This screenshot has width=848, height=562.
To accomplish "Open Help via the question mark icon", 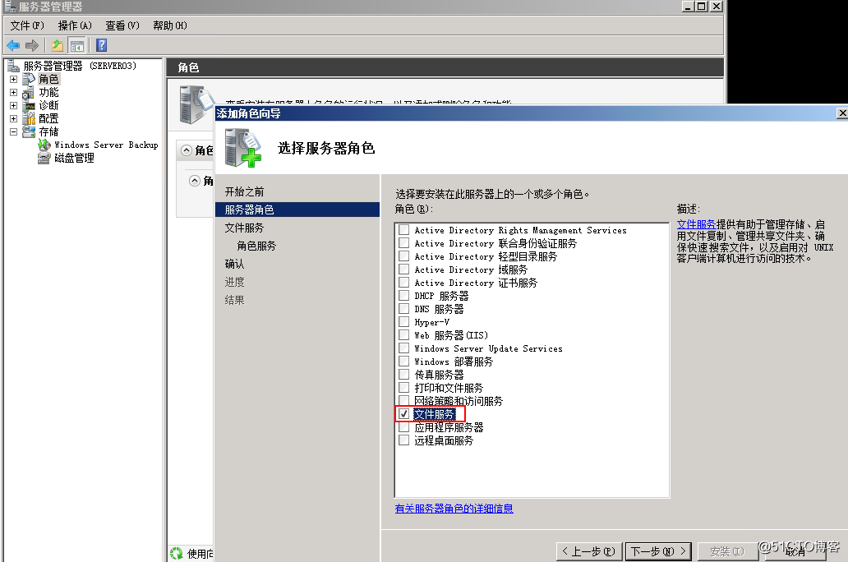I will pos(101,45).
